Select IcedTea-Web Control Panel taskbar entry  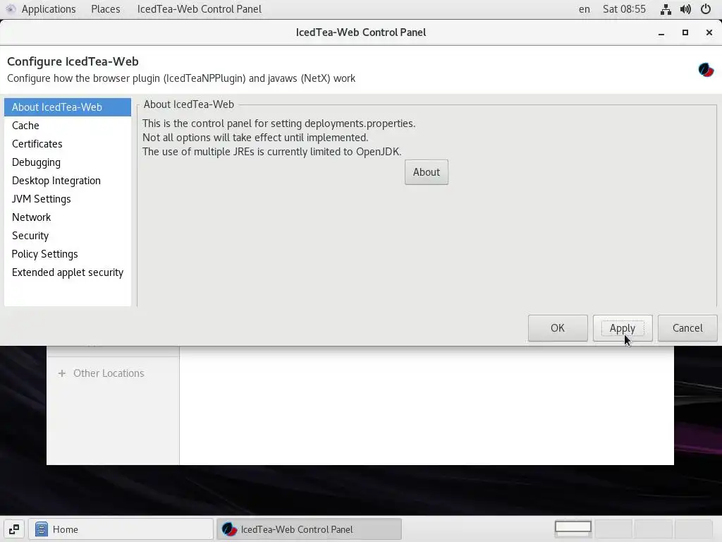click(x=309, y=529)
